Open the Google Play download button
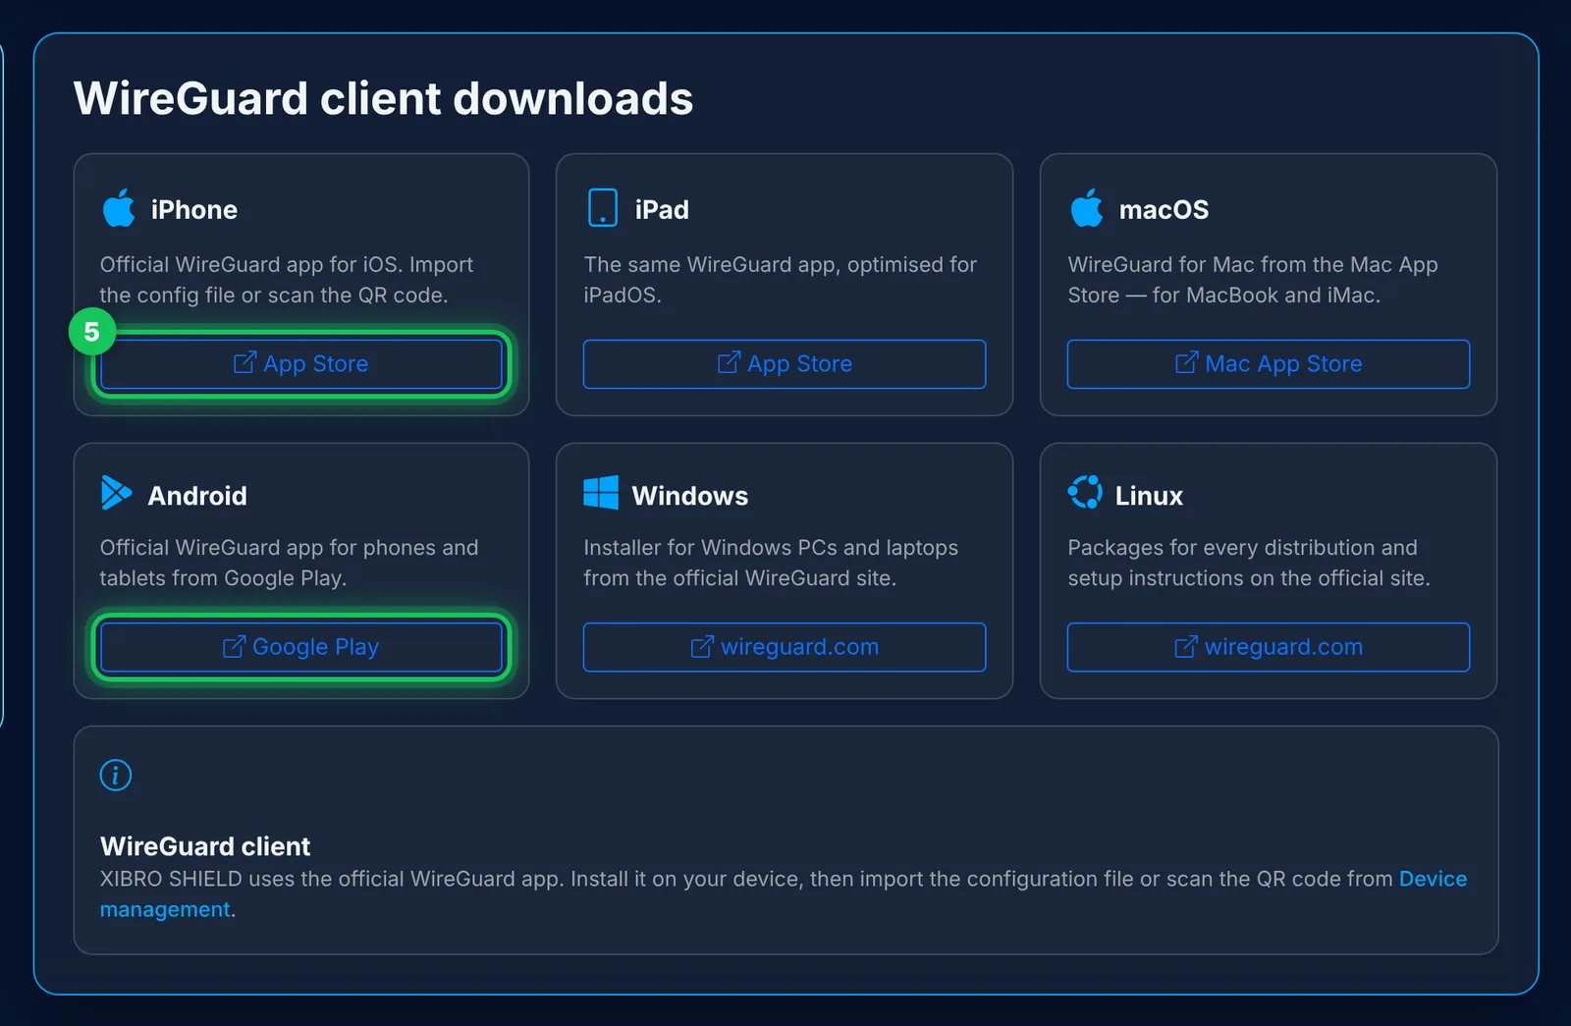This screenshot has height=1026, width=1571. coord(301,647)
